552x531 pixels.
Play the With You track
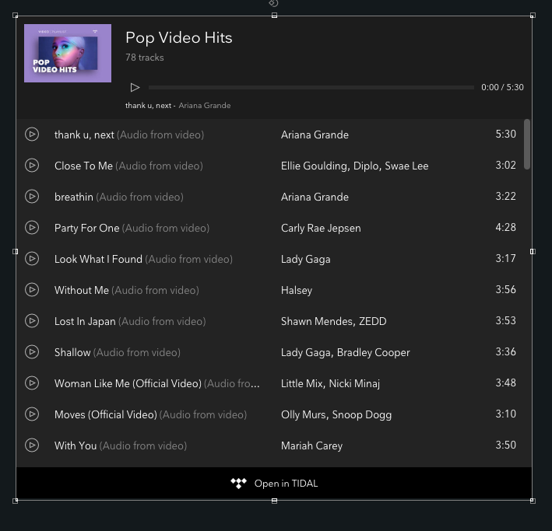click(x=32, y=445)
